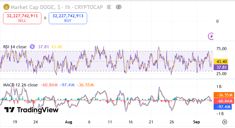Viewport: 235px width, 128px height.
Task: Click the RSI purple refresh circle icon
Action: pyautogui.click(x=32, y=47)
